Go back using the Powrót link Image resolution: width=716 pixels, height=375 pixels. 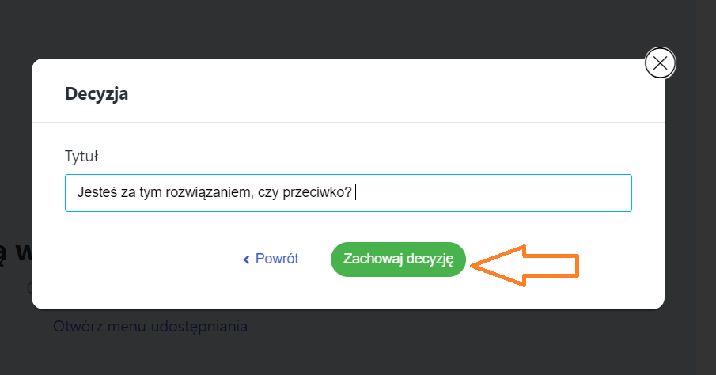pyautogui.click(x=276, y=259)
